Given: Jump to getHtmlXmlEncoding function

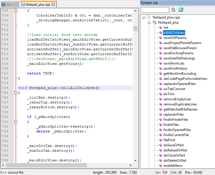Looking at the screenshot, I should point(180,74).
